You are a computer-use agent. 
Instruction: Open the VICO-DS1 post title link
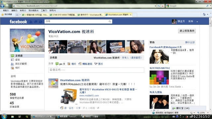pyautogui.click(x=108, y=91)
